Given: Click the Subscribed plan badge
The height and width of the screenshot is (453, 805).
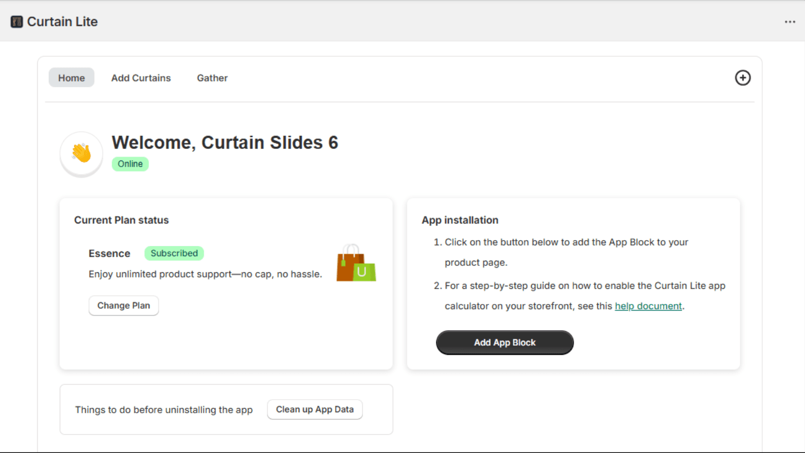Looking at the screenshot, I should click(174, 253).
